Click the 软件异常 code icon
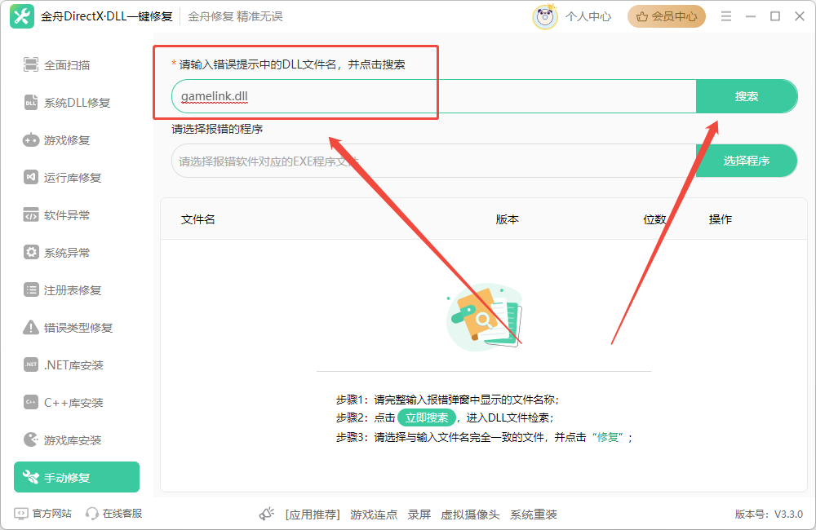Screen dimensions: 816x530 click(31, 214)
